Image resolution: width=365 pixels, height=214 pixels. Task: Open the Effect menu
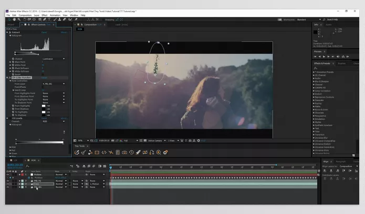pyautogui.click(x=45, y=15)
